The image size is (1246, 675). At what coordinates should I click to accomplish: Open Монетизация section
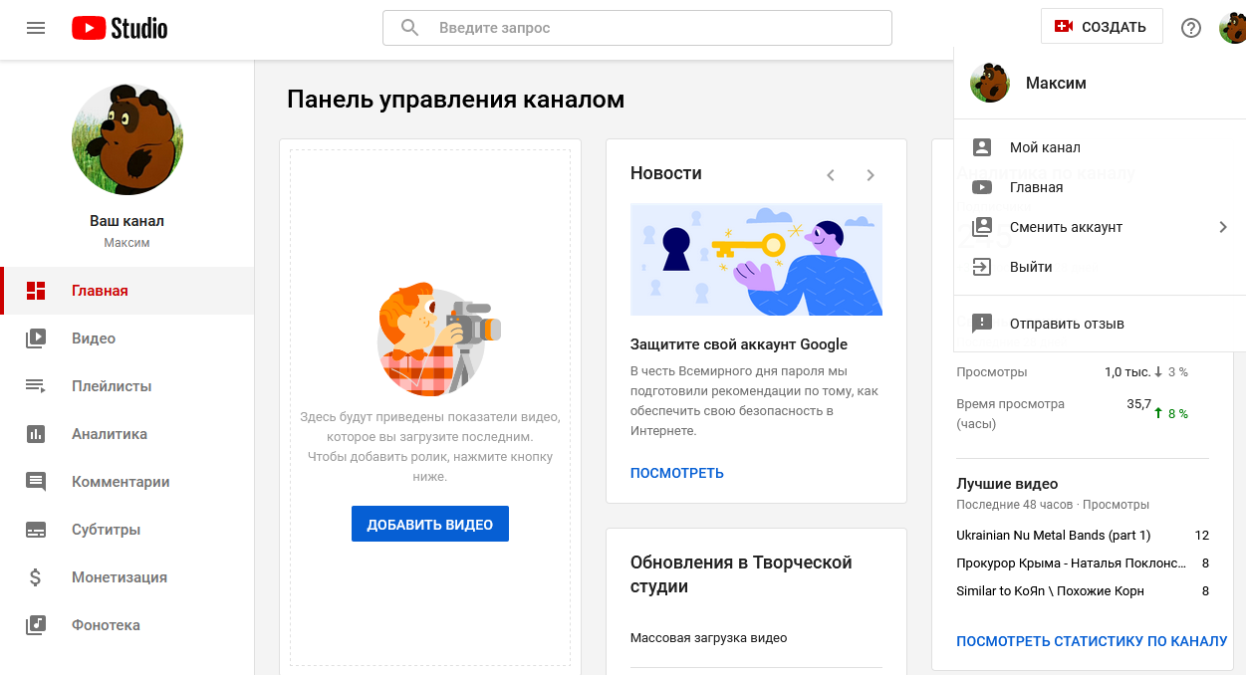coord(127,577)
